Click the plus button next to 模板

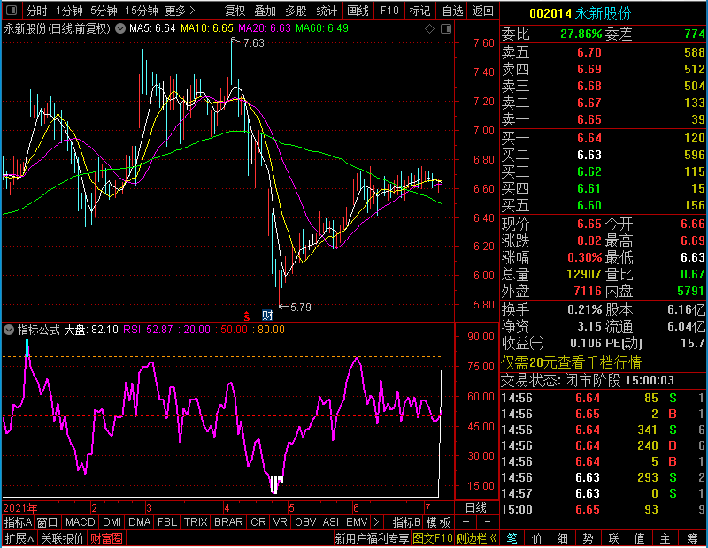(x=466, y=522)
